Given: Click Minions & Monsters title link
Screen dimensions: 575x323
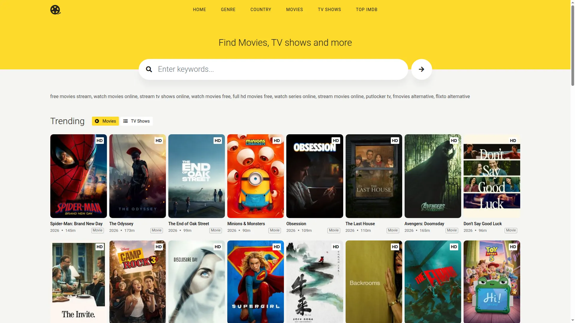Looking at the screenshot, I should [x=246, y=224].
